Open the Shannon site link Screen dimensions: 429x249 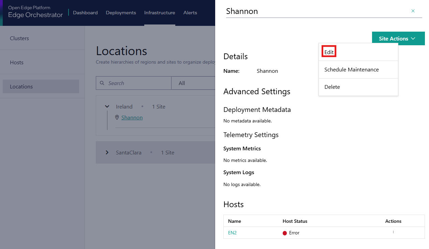(132, 117)
